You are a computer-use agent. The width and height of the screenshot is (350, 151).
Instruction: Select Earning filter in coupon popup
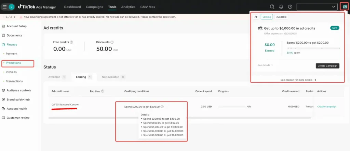(x=267, y=17)
